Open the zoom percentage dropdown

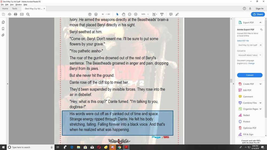click(x=148, y=14)
